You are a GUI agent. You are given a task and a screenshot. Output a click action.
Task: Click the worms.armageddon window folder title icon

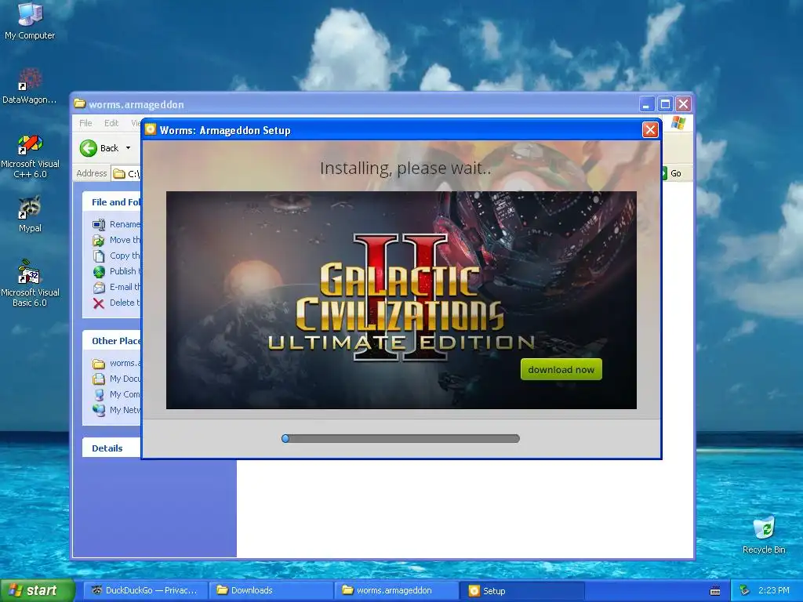79,104
